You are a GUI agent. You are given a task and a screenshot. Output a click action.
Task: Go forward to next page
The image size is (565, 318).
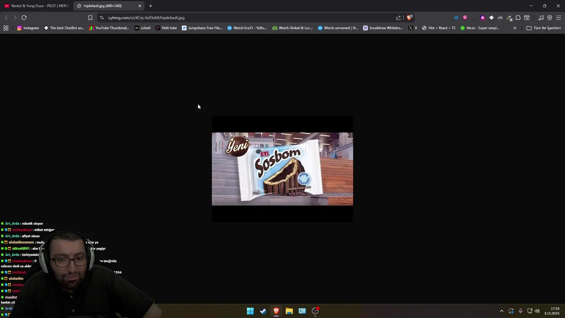point(15,18)
